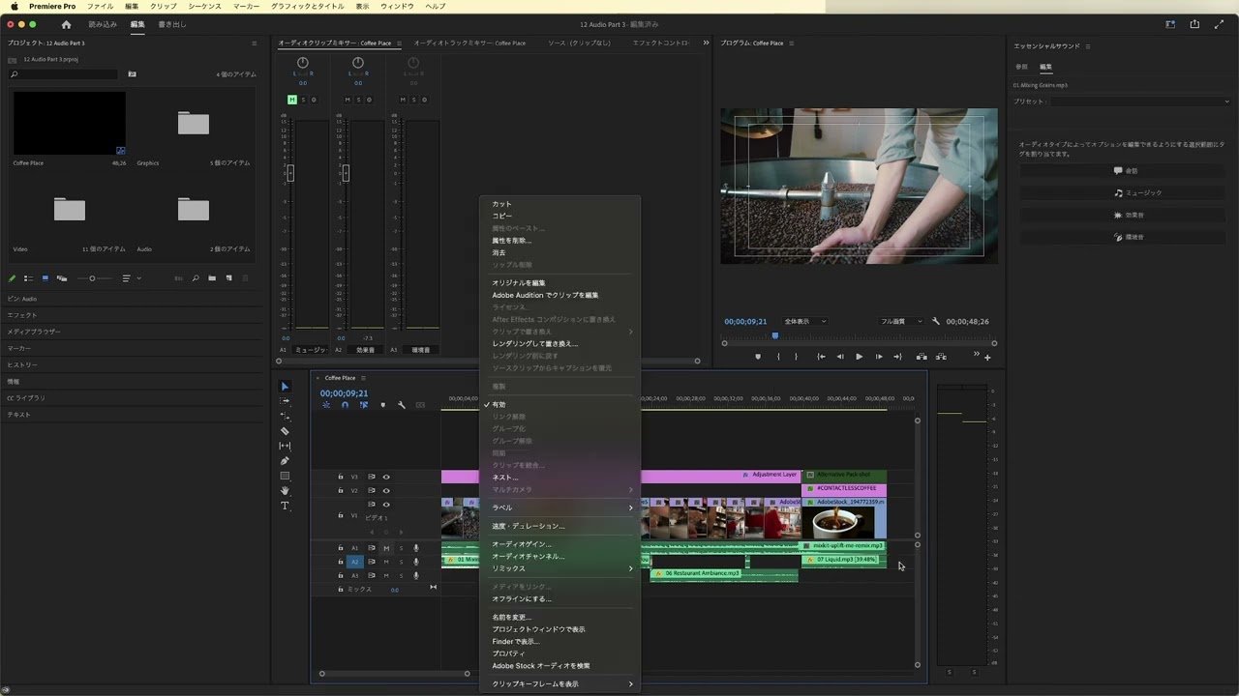
Task: Open the 全体表示 zoom level dropdown
Action: 804,321
